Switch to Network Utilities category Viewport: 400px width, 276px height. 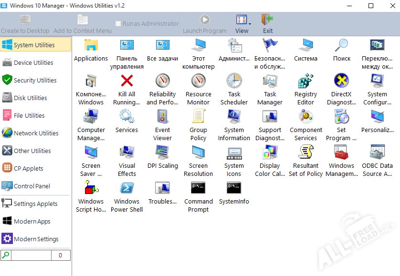point(36,133)
